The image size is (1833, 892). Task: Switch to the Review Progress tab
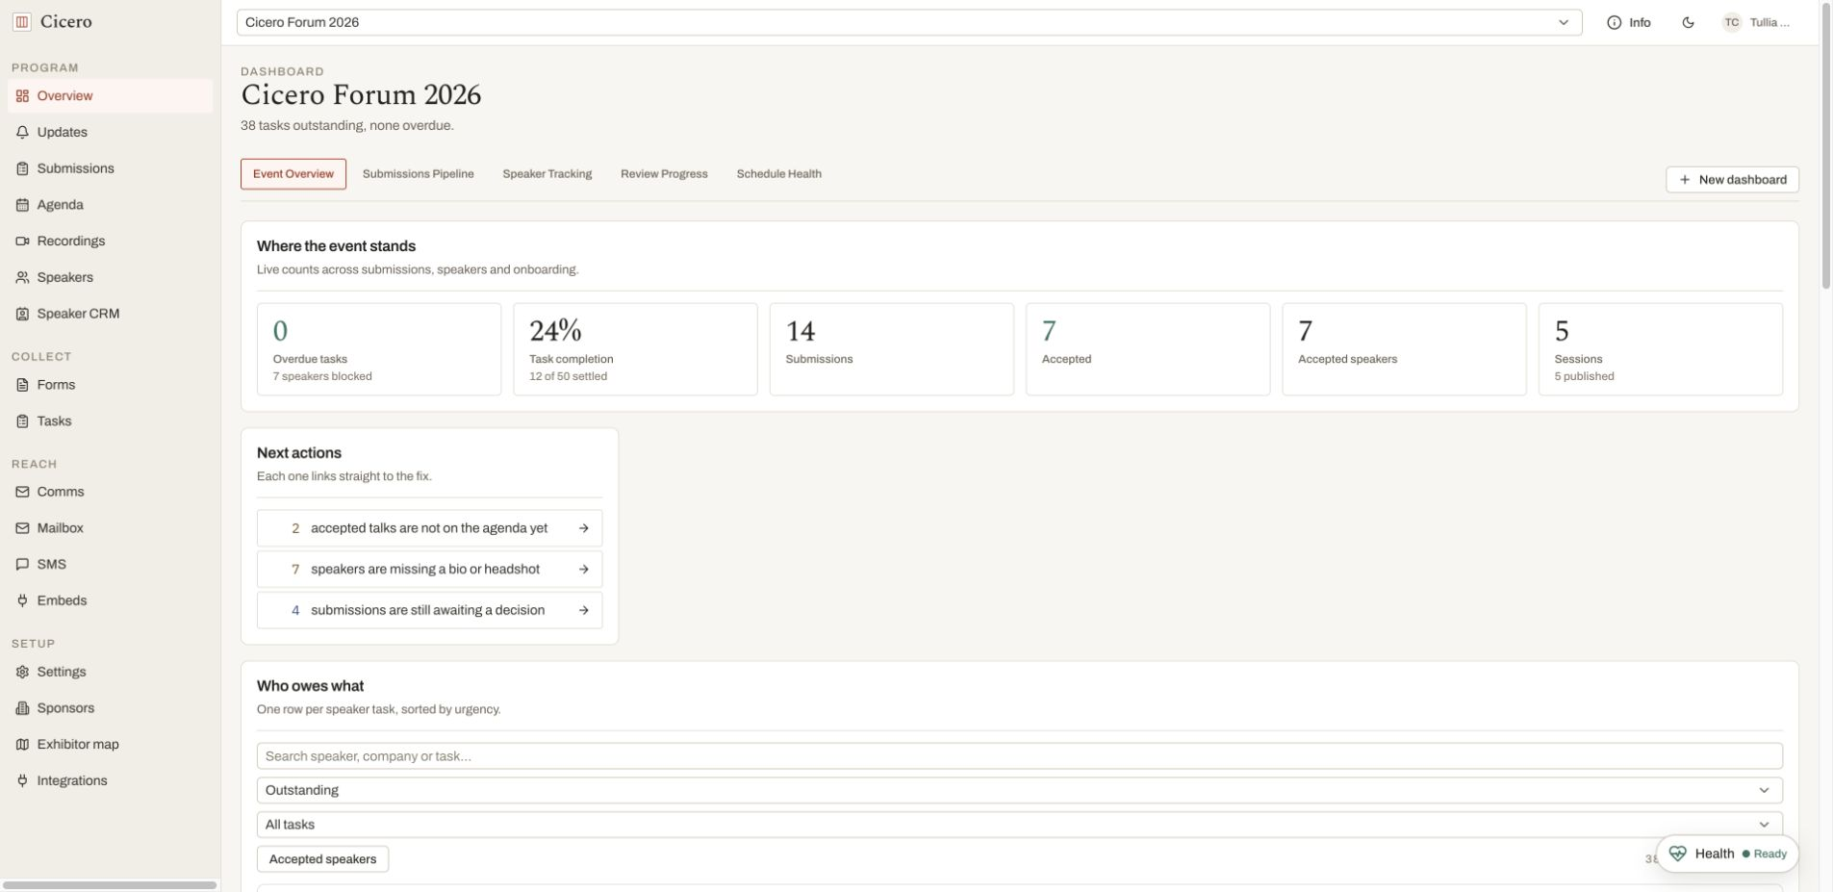[664, 174]
